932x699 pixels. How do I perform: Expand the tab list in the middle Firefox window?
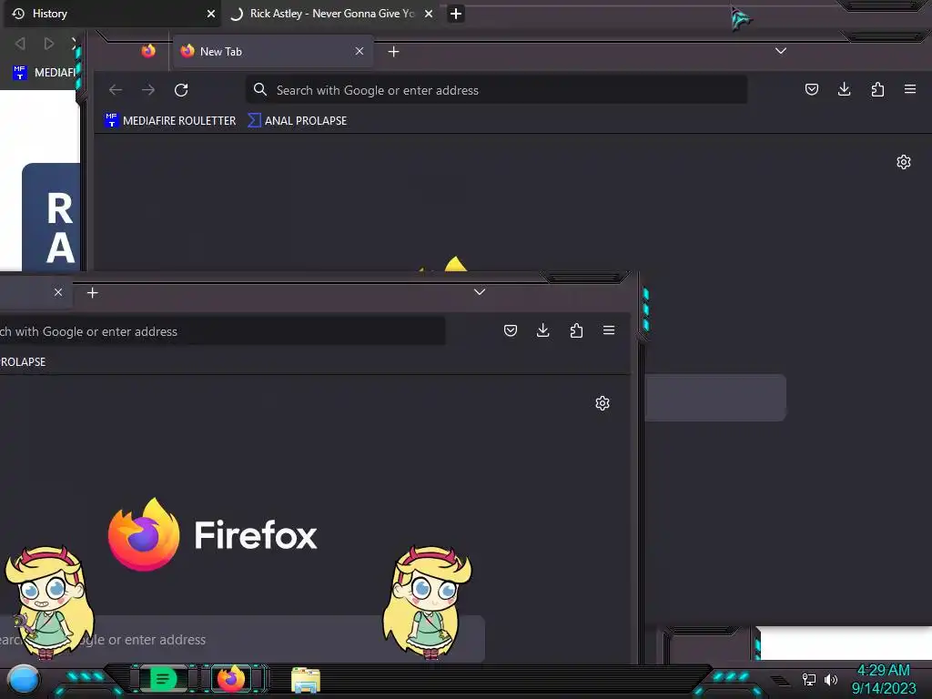click(781, 51)
